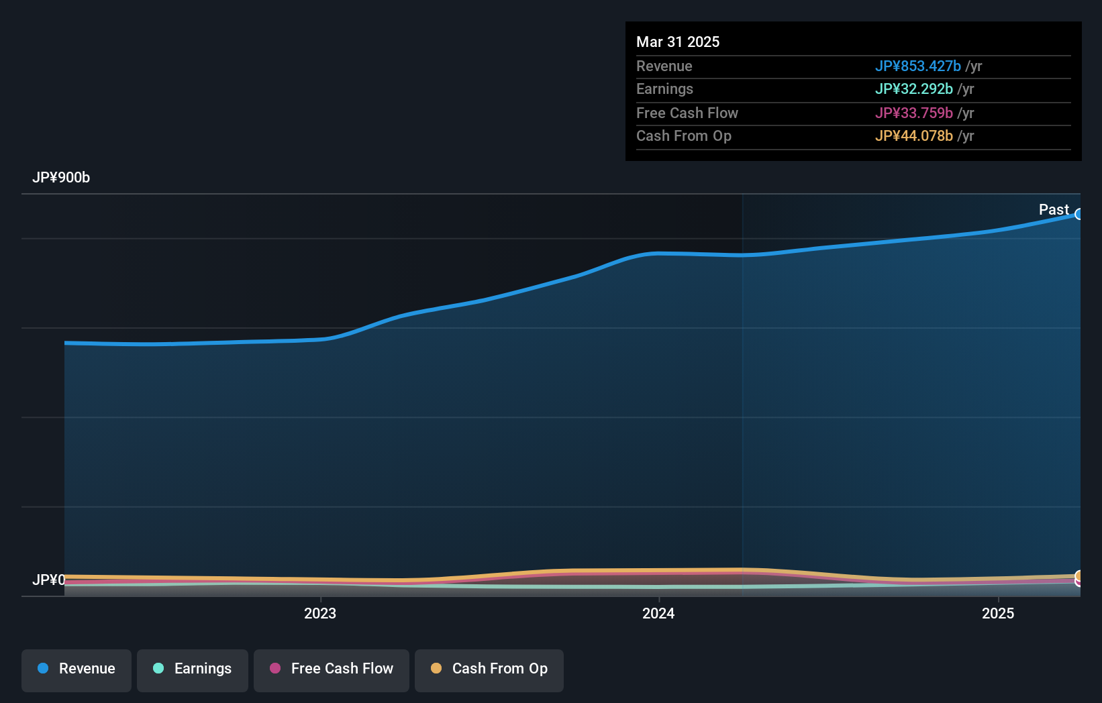Screen dimensions: 1102x703
Task: Click the 2024 x-axis label
Action: 658,613
